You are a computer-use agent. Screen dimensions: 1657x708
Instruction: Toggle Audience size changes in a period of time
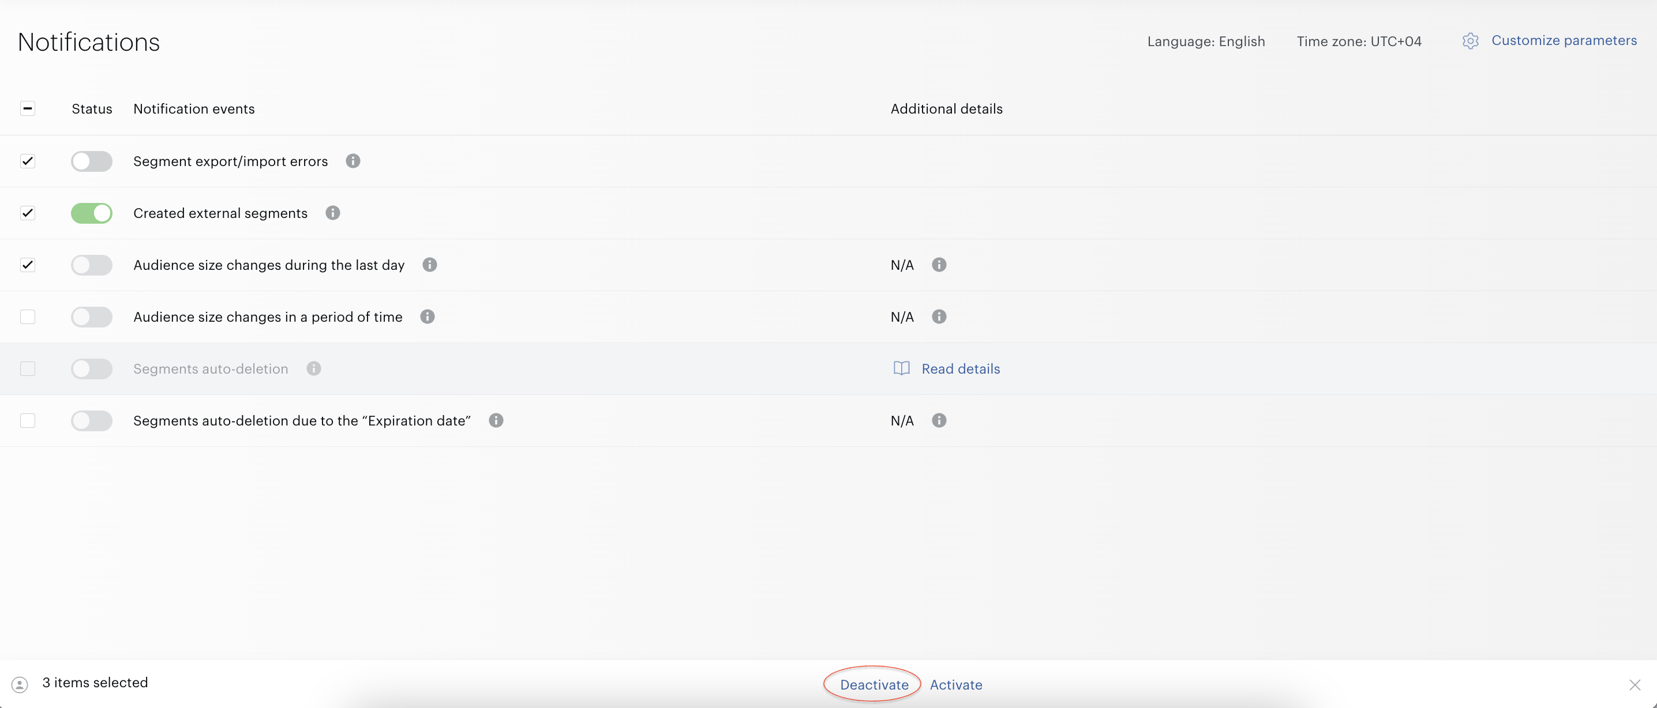[91, 317]
